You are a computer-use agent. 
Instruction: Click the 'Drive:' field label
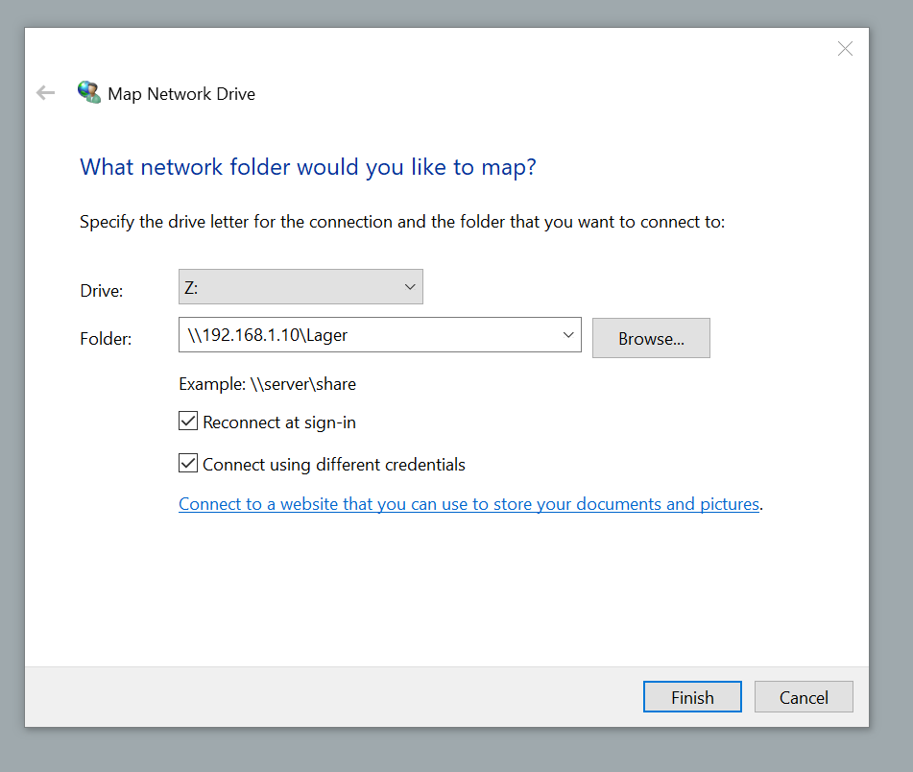click(x=101, y=290)
